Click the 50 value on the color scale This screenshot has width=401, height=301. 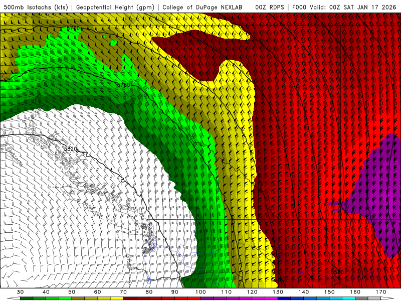coord(72,292)
